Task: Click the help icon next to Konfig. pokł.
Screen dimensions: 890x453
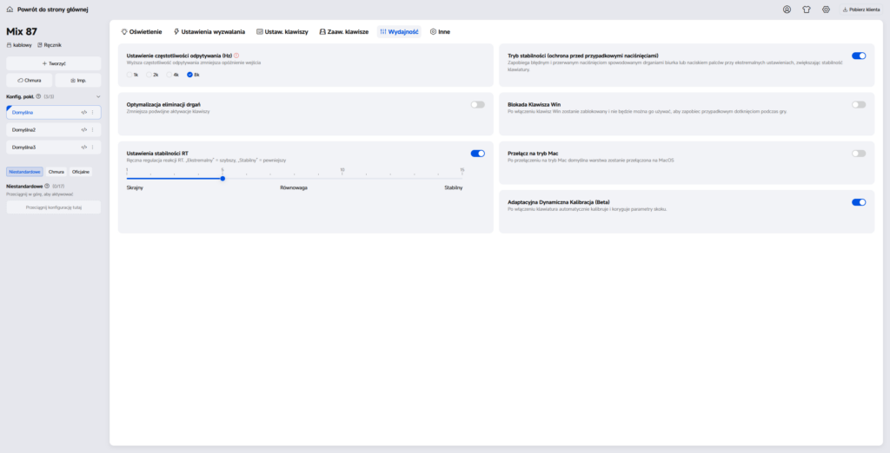Action: click(38, 96)
